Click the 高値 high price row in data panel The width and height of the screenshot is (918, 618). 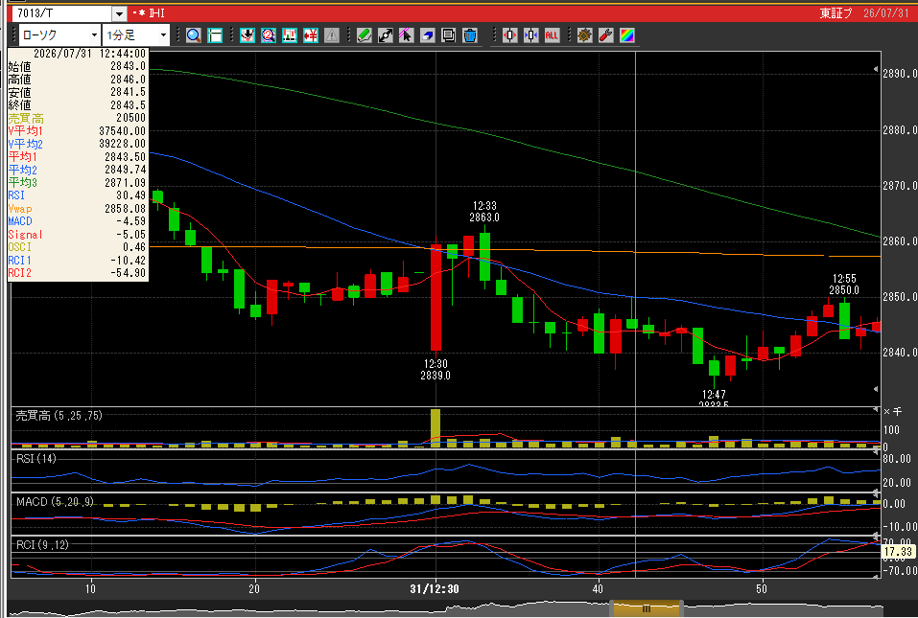78,80
